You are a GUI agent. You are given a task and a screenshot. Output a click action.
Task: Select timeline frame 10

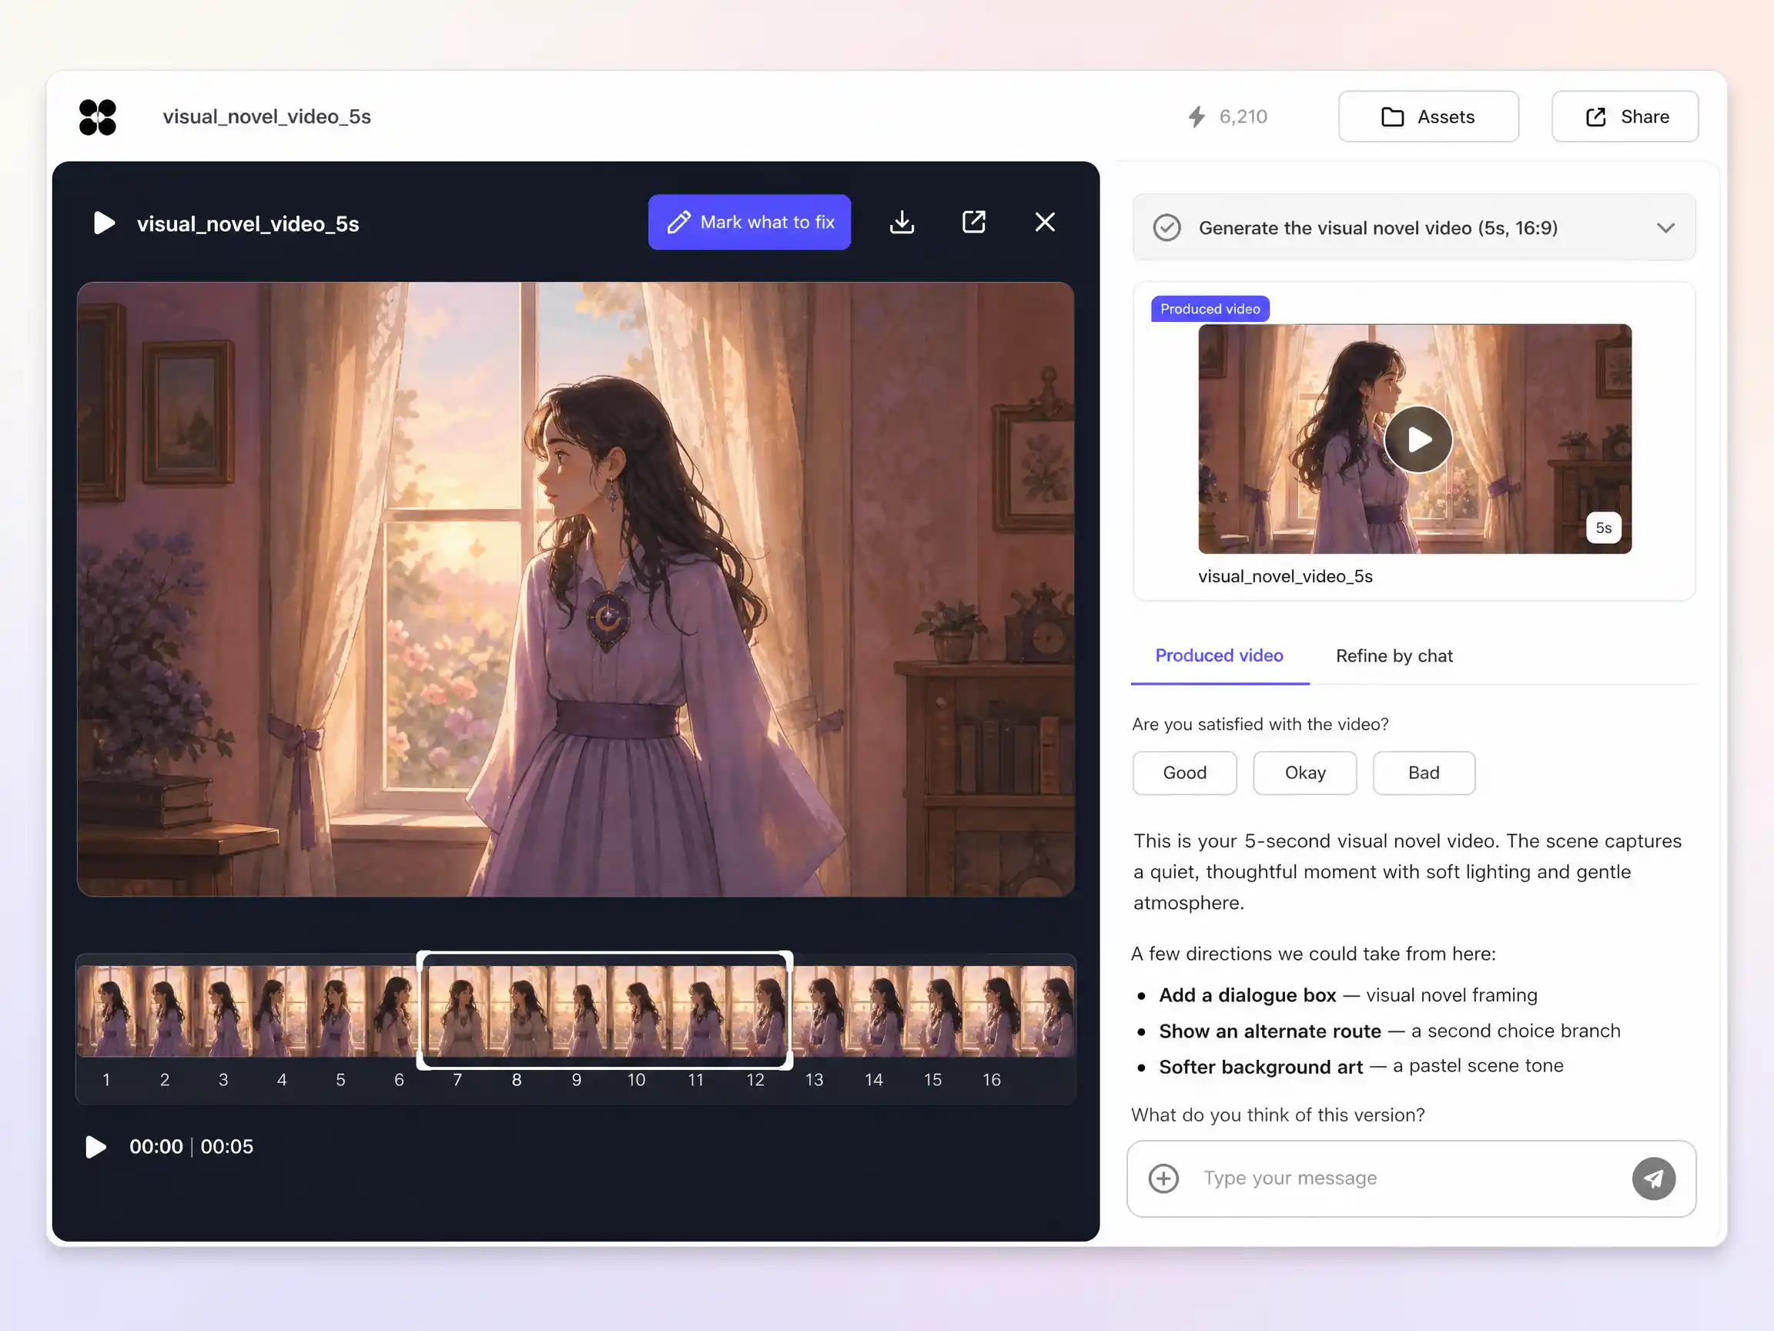point(636,1012)
